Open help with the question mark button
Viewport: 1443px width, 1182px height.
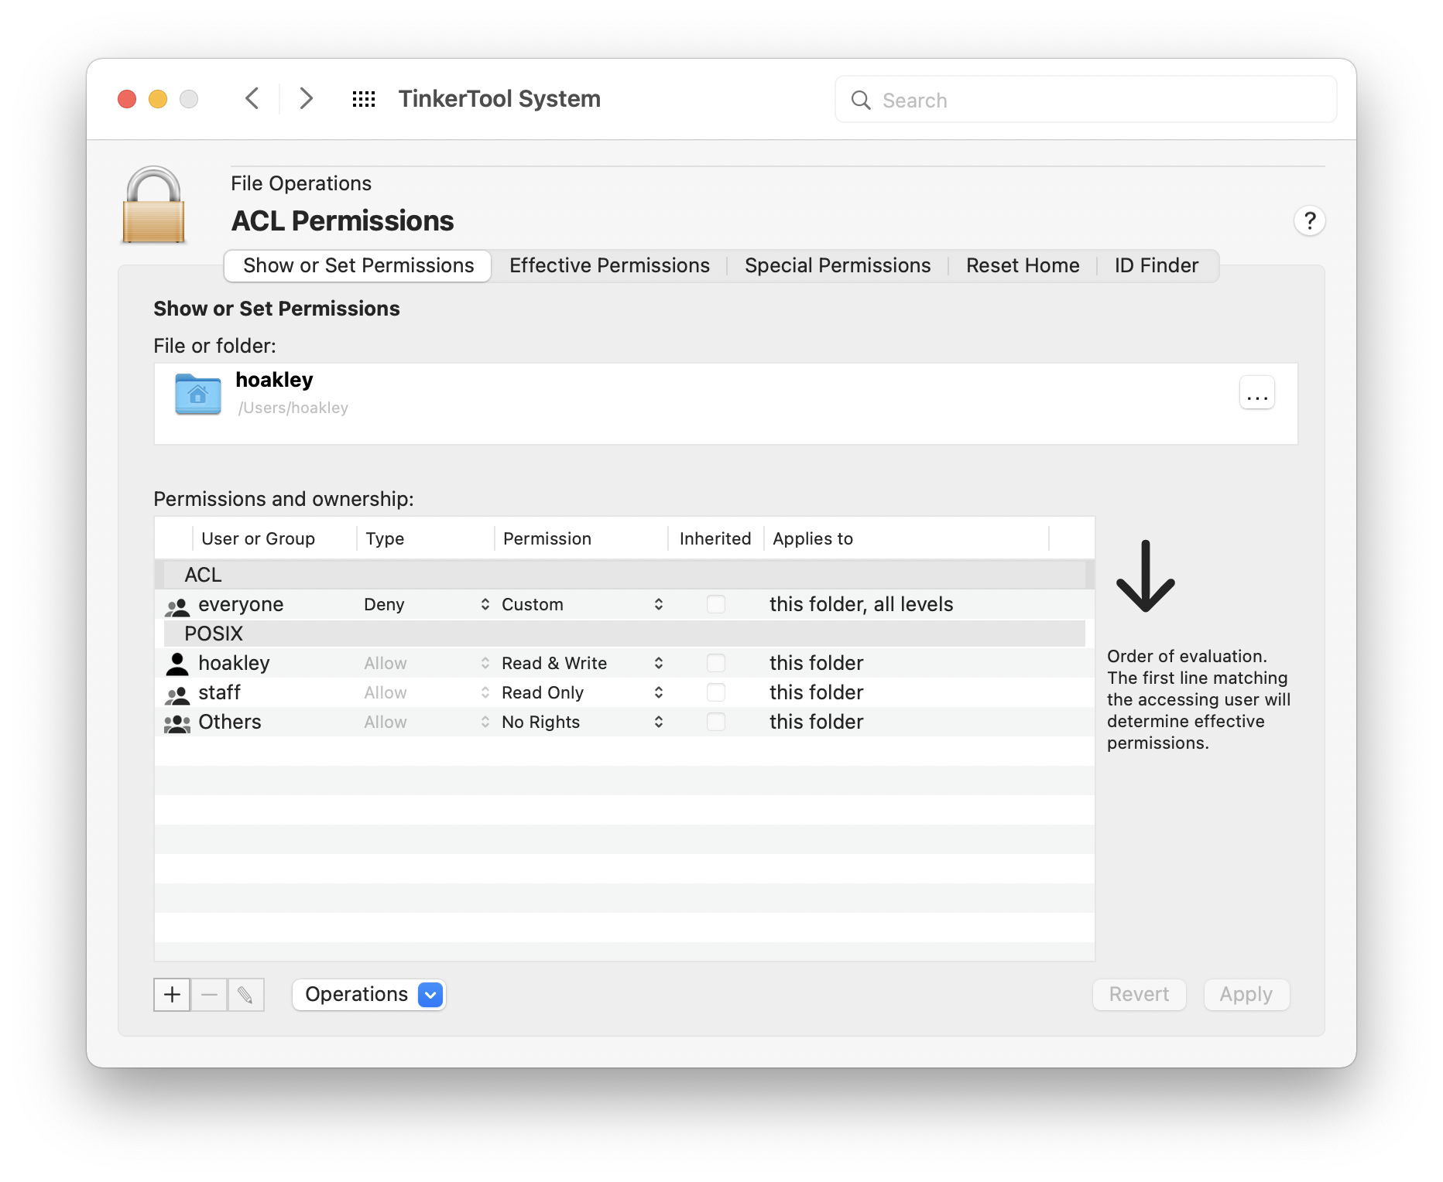1309,221
